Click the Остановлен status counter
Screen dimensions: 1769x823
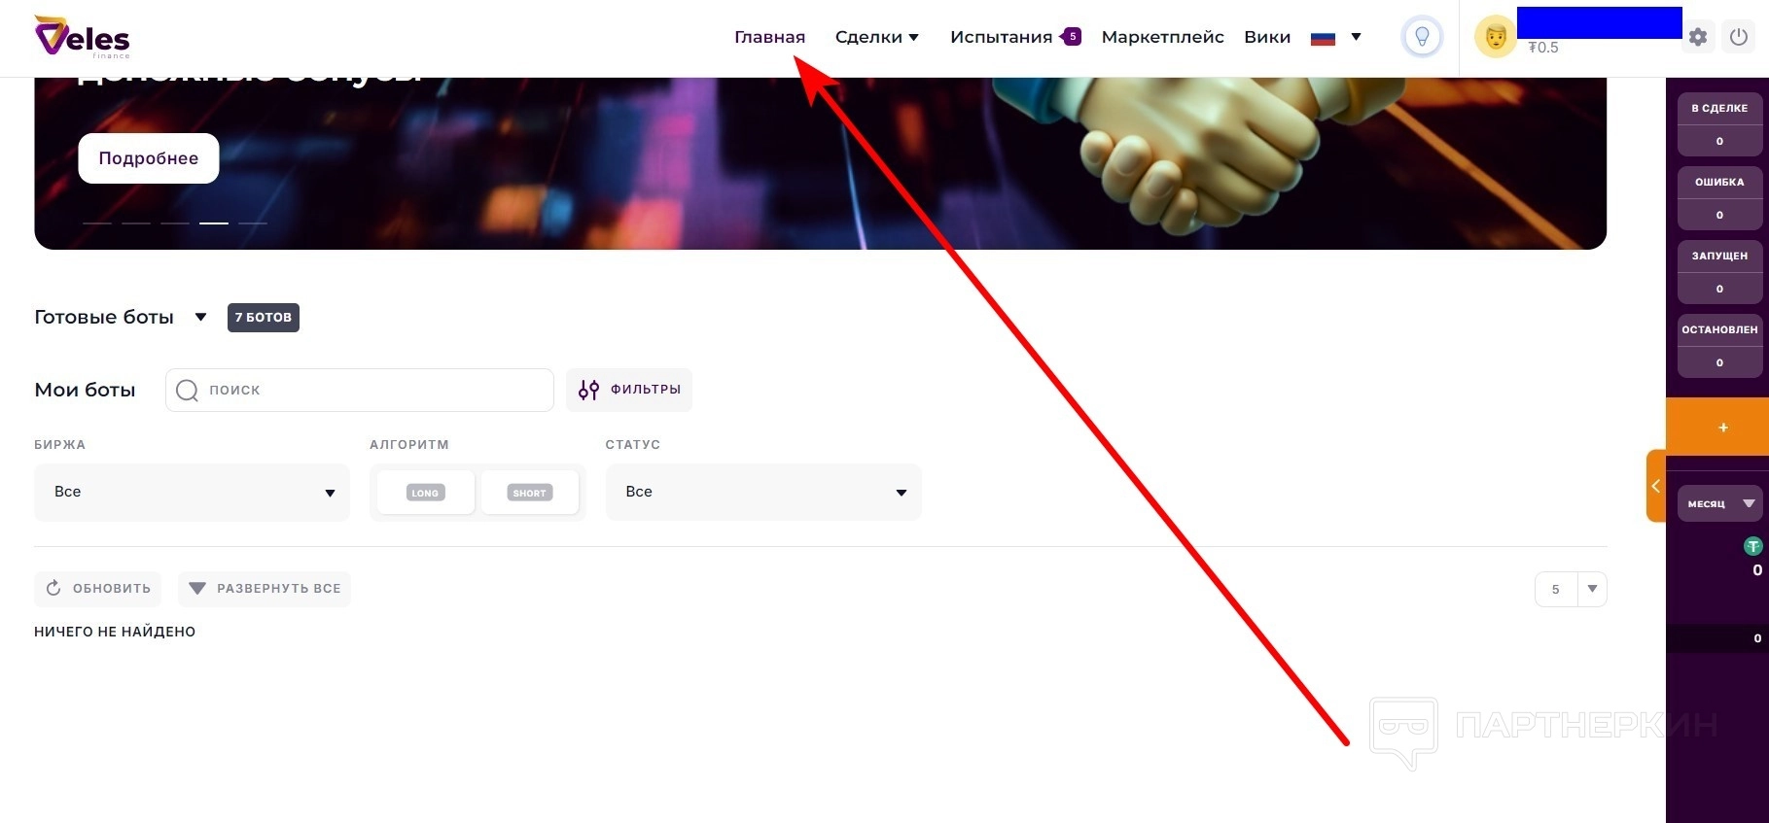pos(1719,346)
